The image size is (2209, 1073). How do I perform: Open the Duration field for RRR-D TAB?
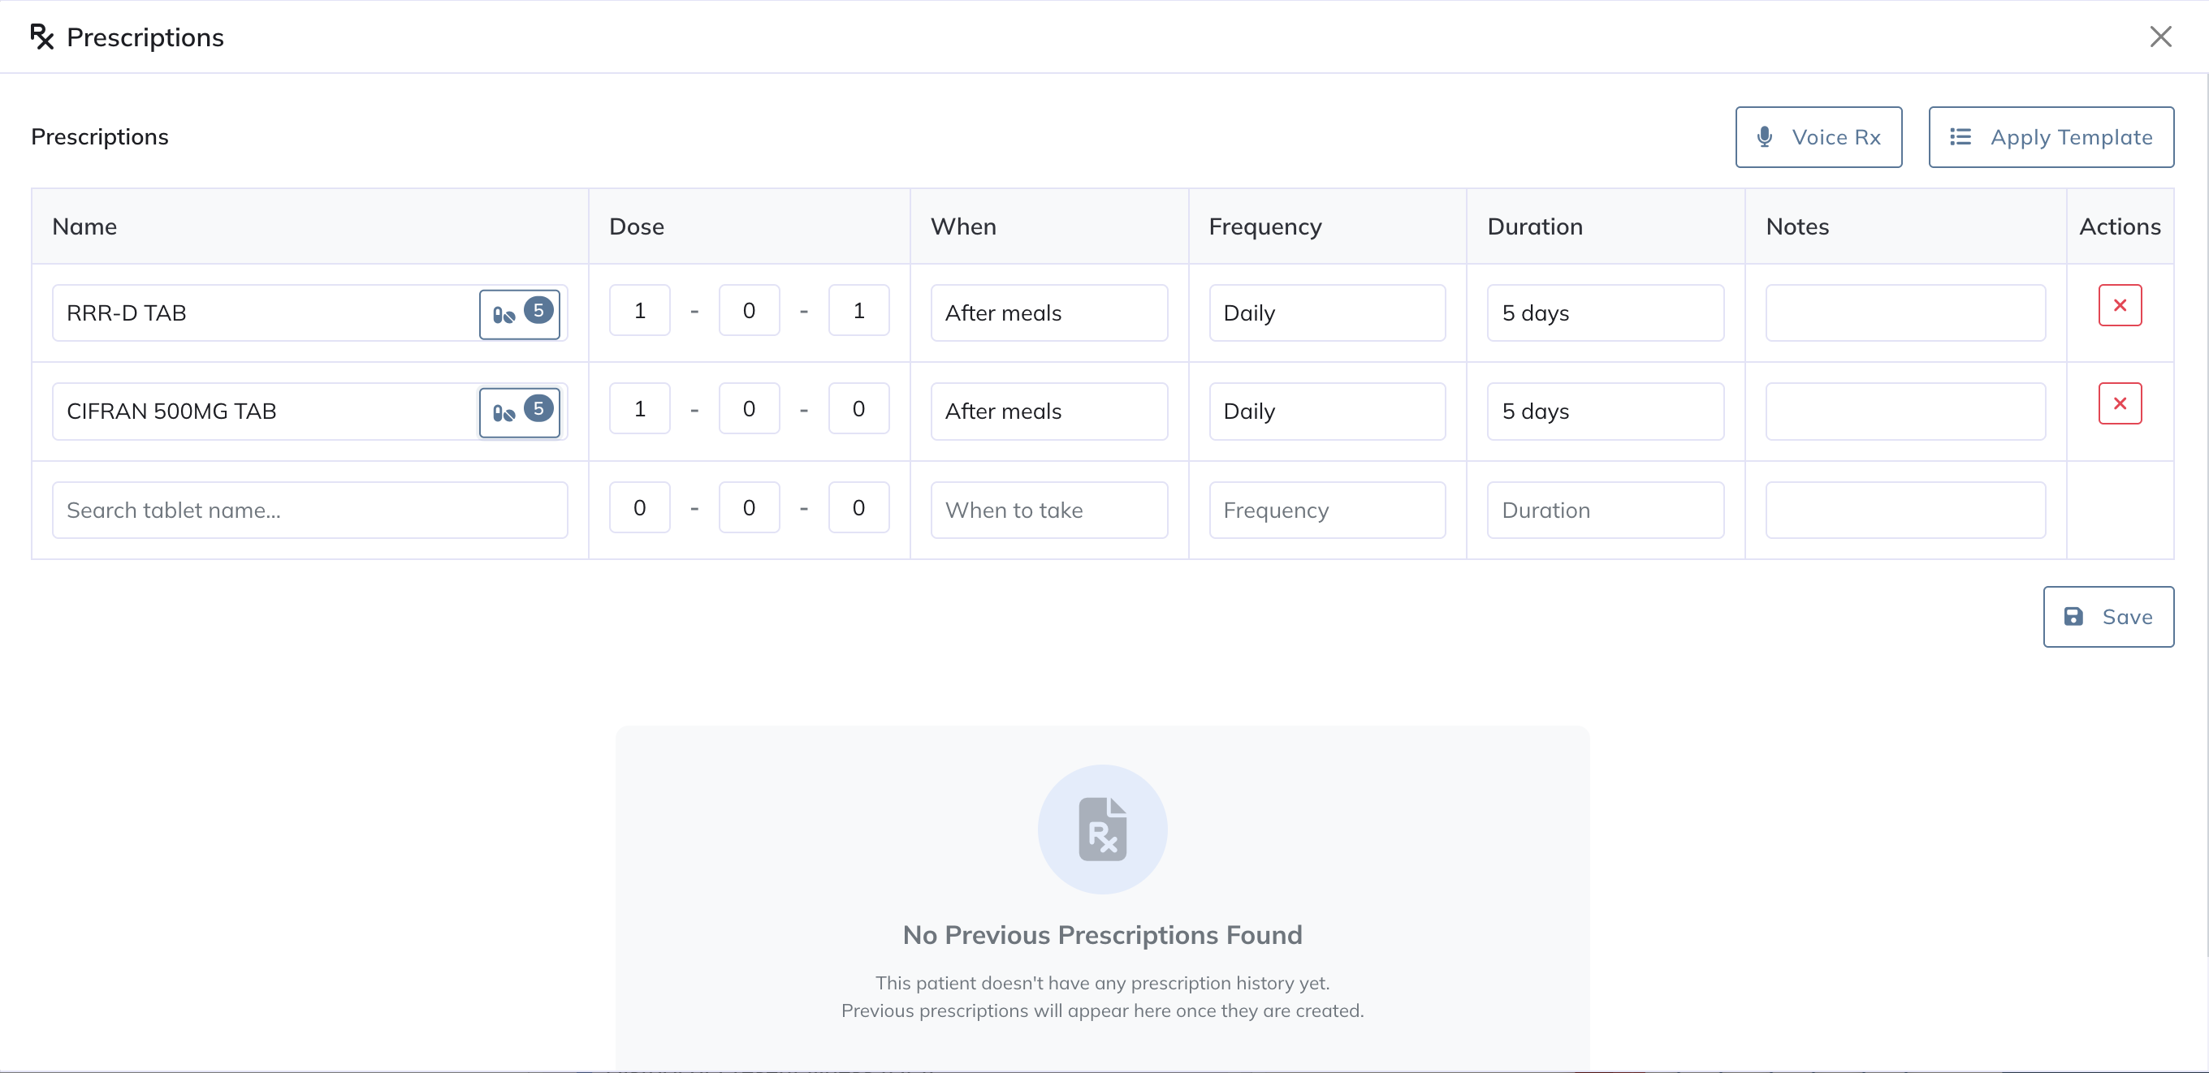pos(1605,313)
